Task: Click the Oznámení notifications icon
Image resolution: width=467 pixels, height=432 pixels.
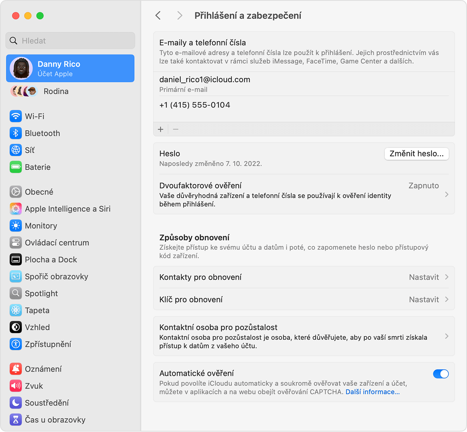Action: point(16,369)
